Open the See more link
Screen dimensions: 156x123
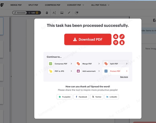pos(124,77)
